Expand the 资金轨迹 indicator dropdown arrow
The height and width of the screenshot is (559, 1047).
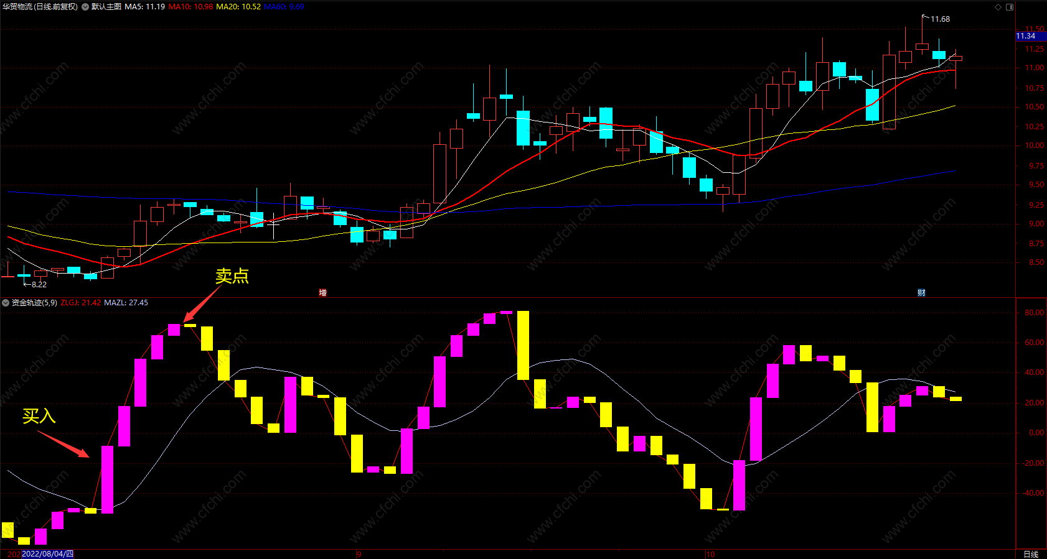[x=6, y=303]
